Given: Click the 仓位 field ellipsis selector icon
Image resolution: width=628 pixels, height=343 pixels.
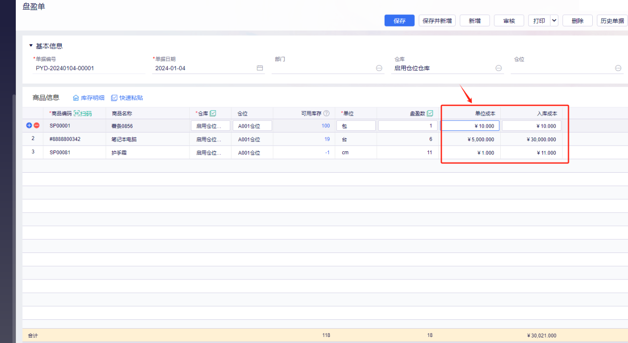Looking at the screenshot, I should pos(618,68).
